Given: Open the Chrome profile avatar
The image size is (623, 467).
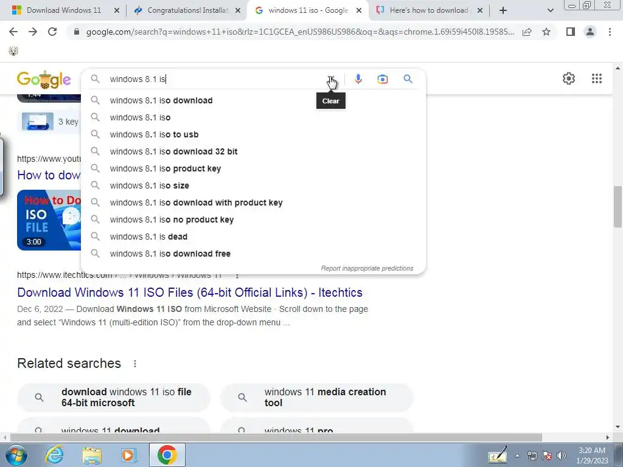Looking at the screenshot, I should (590, 32).
